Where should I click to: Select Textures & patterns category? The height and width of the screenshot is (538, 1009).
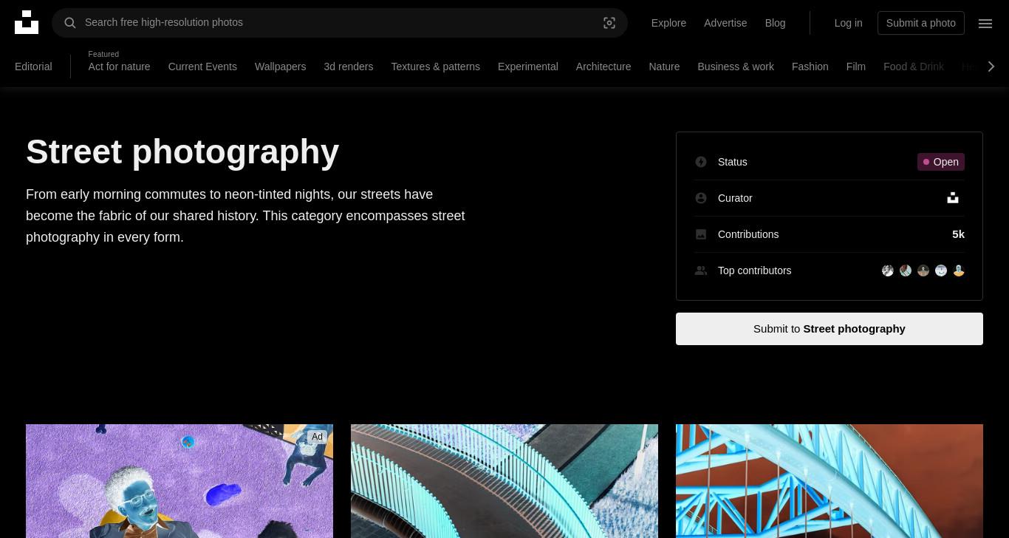435,67
